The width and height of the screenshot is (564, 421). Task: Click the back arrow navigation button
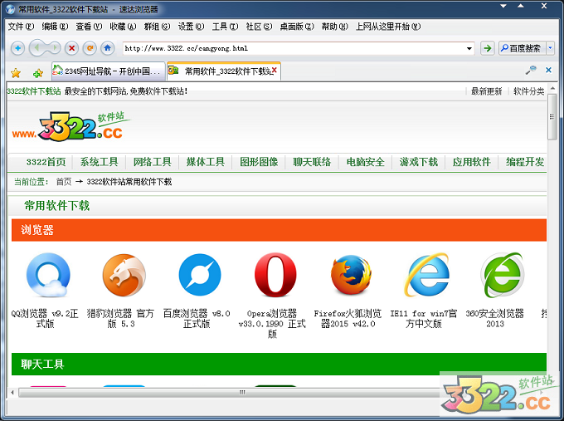point(36,48)
